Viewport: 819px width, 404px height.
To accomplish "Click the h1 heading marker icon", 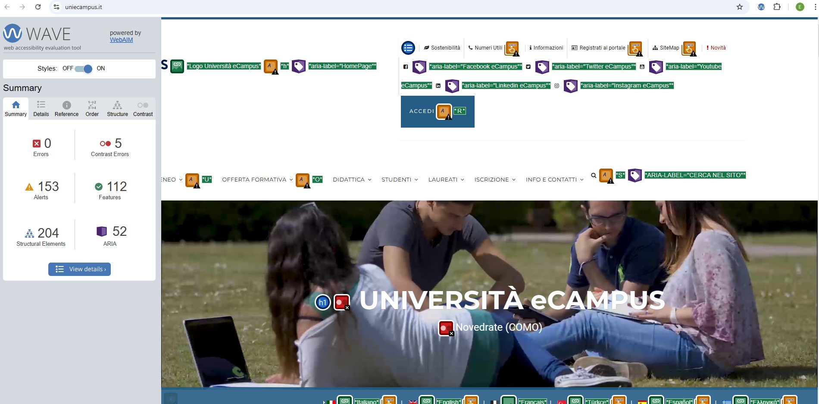I will pyautogui.click(x=323, y=302).
